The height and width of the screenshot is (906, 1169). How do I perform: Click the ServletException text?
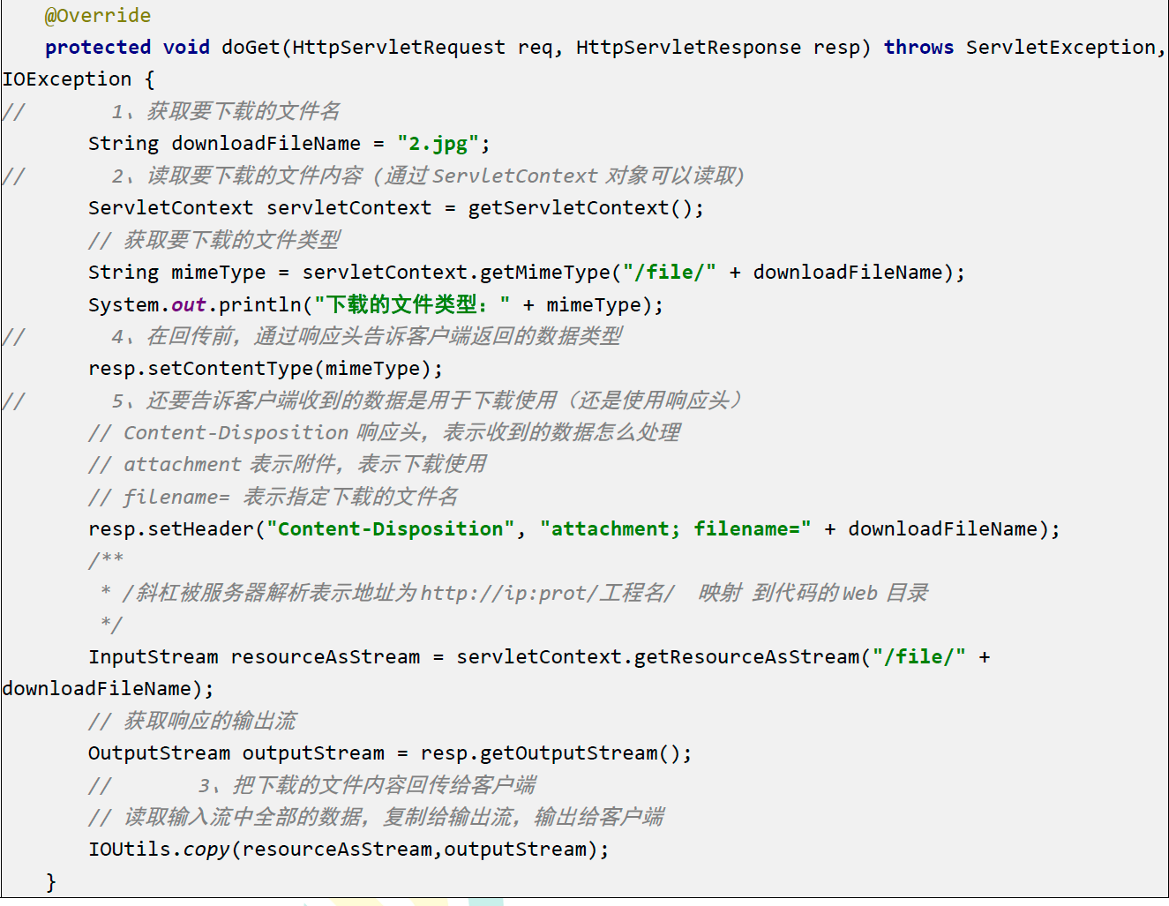point(1060,48)
